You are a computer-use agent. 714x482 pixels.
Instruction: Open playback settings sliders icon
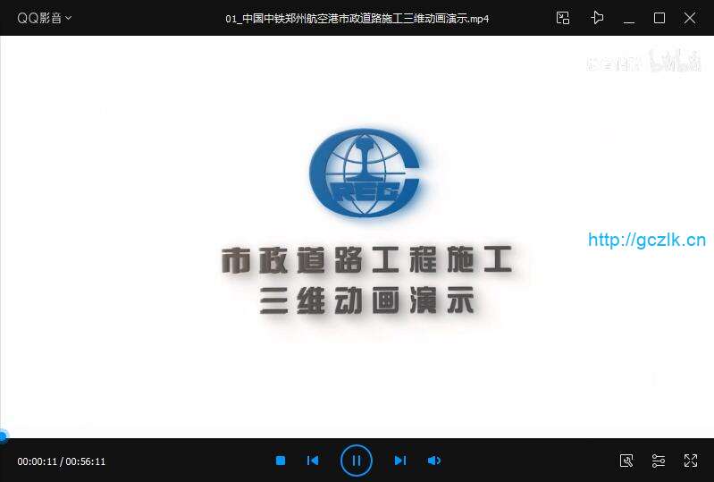click(x=659, y=461)
